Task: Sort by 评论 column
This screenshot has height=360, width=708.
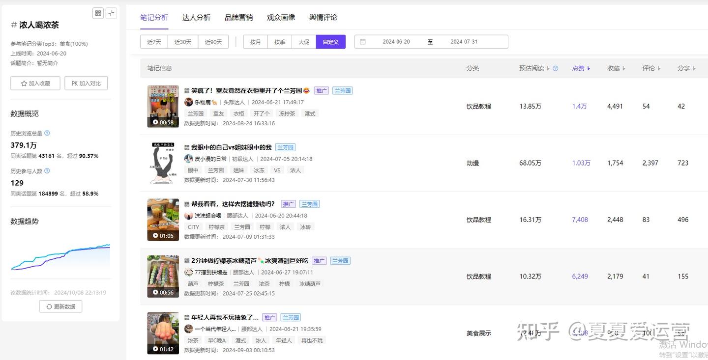Action: (x=651, y=68)
